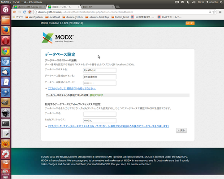This screenshot has height=179, width=224.
Task: Focus the database password field
Action: pos(100,83)
